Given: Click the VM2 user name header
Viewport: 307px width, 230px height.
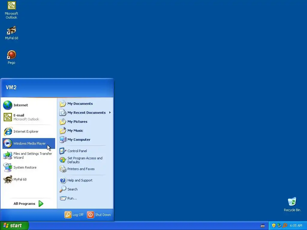Looking at the screenshot, I should [x=11, y=87].
